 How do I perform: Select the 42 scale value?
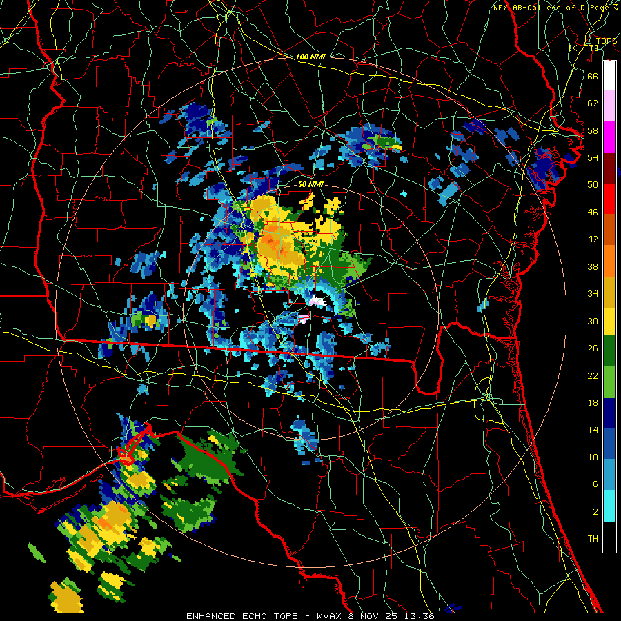coord(593,239)
